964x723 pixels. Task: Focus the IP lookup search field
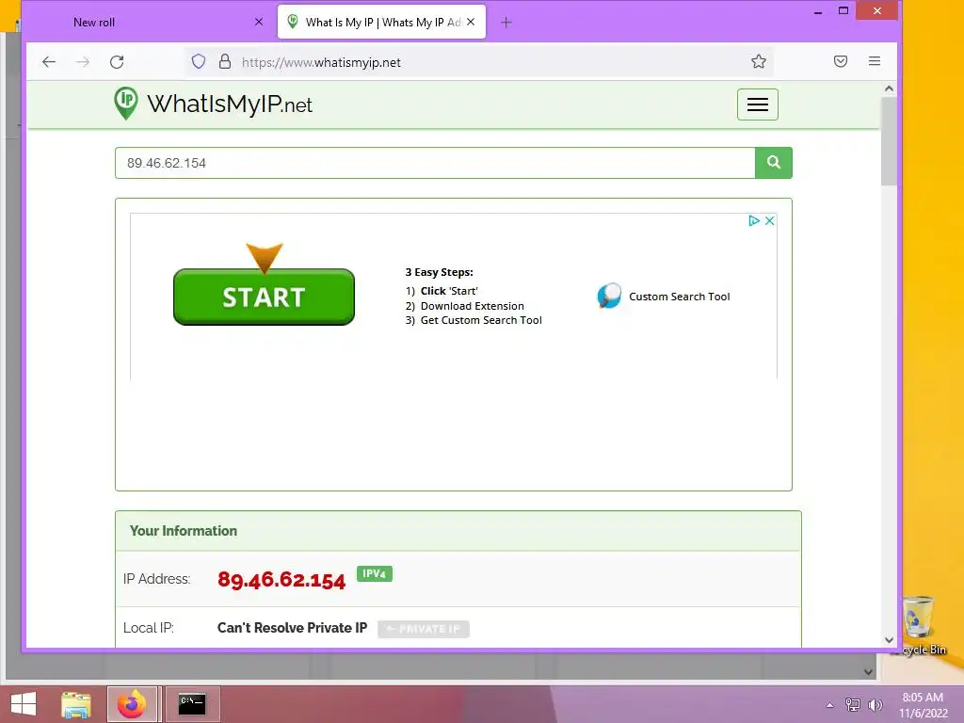tap(435, 163)
